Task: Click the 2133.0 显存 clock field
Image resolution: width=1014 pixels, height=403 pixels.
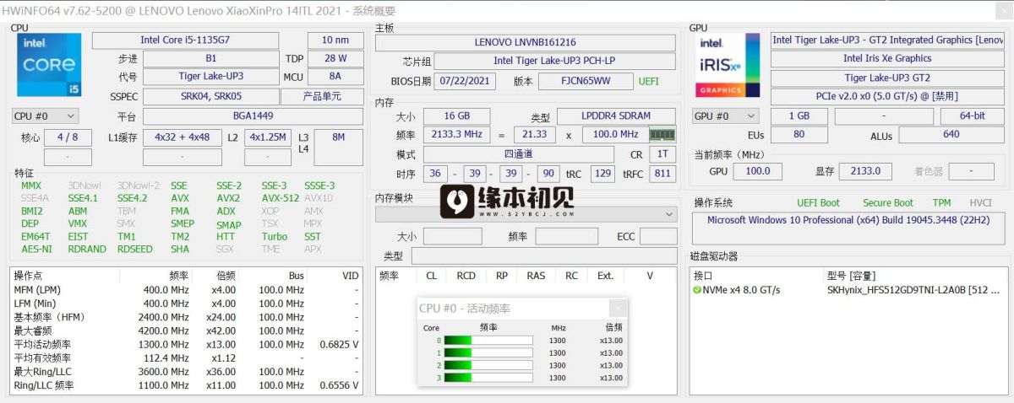Action: 864,171
